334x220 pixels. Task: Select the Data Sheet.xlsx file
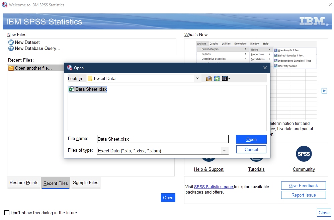pos(88,89)
